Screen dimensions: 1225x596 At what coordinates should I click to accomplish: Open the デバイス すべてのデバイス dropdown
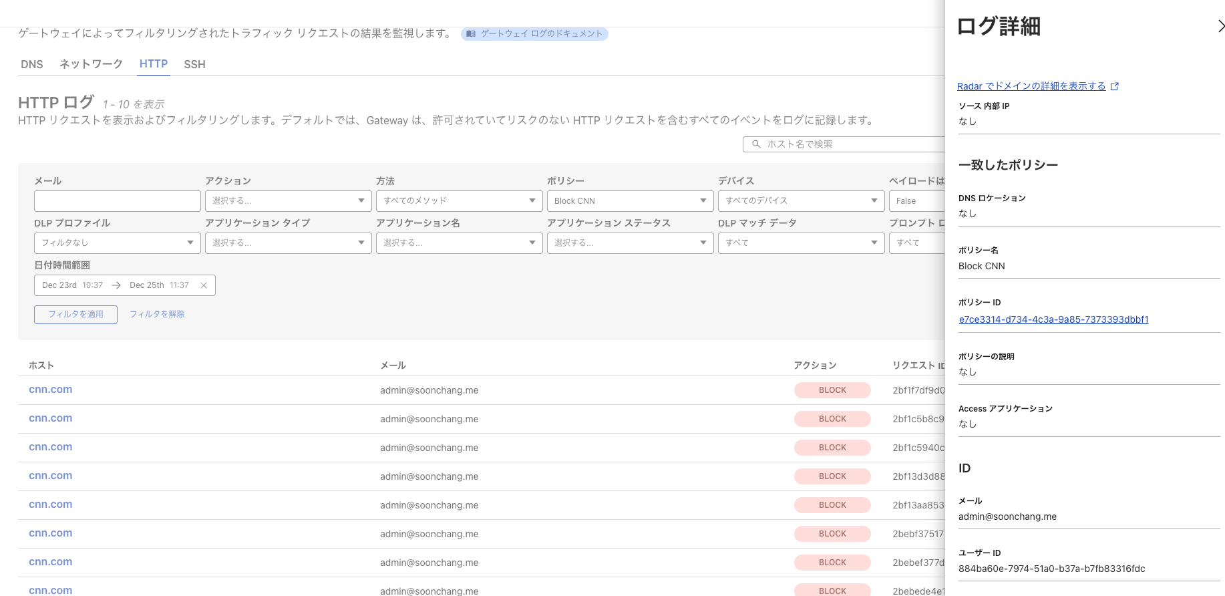(802, 201)
